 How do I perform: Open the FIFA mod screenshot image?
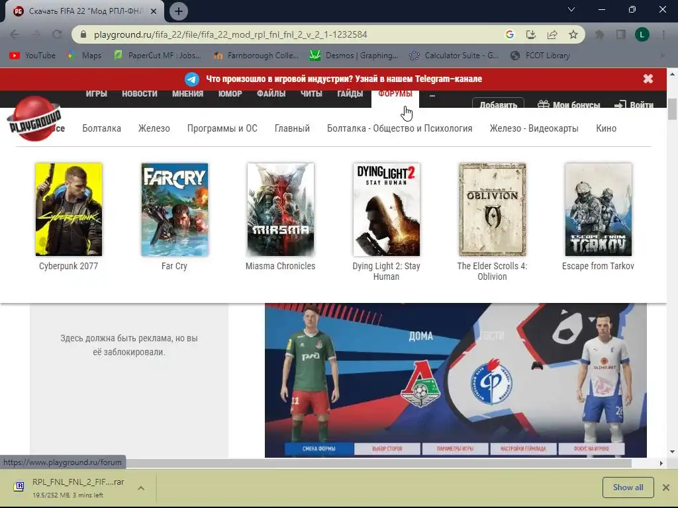click(x=456, y=380)
